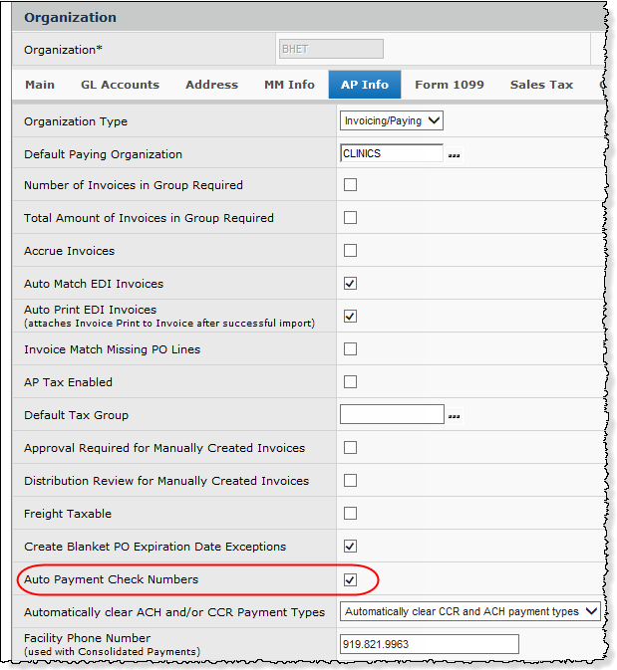Click the Default Paying Organization input field
Screen dimensions: 617x670
click(x=391, y=153)
